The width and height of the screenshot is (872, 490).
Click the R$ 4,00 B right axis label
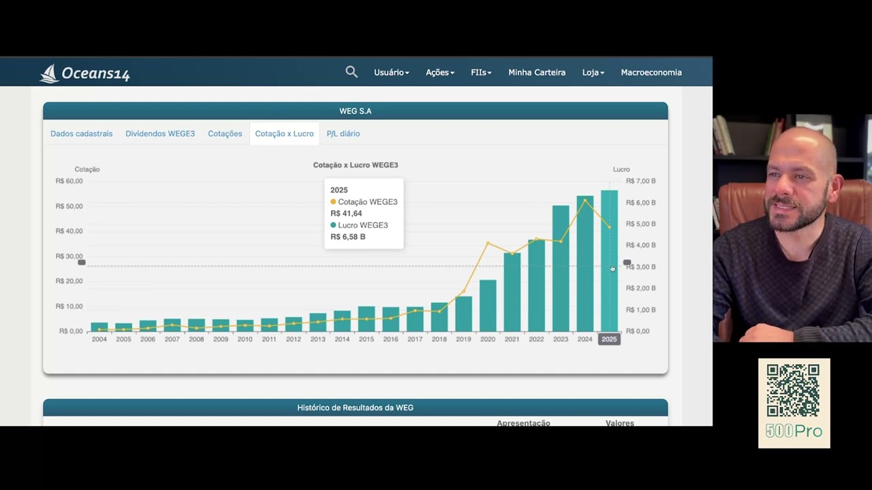[x=641, y=245]
